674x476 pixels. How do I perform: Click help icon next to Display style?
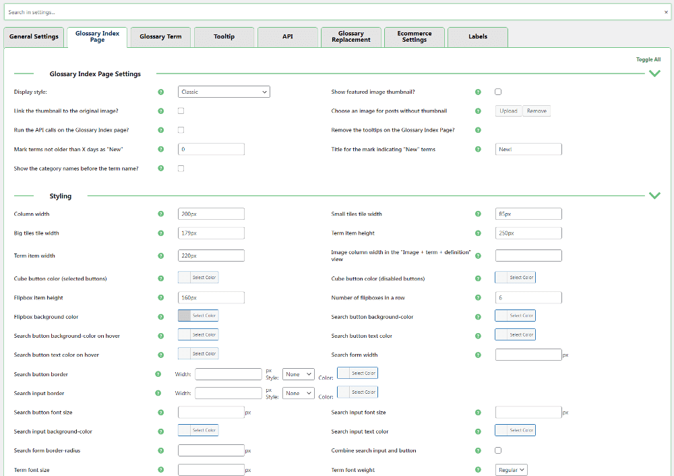point(160,92)
